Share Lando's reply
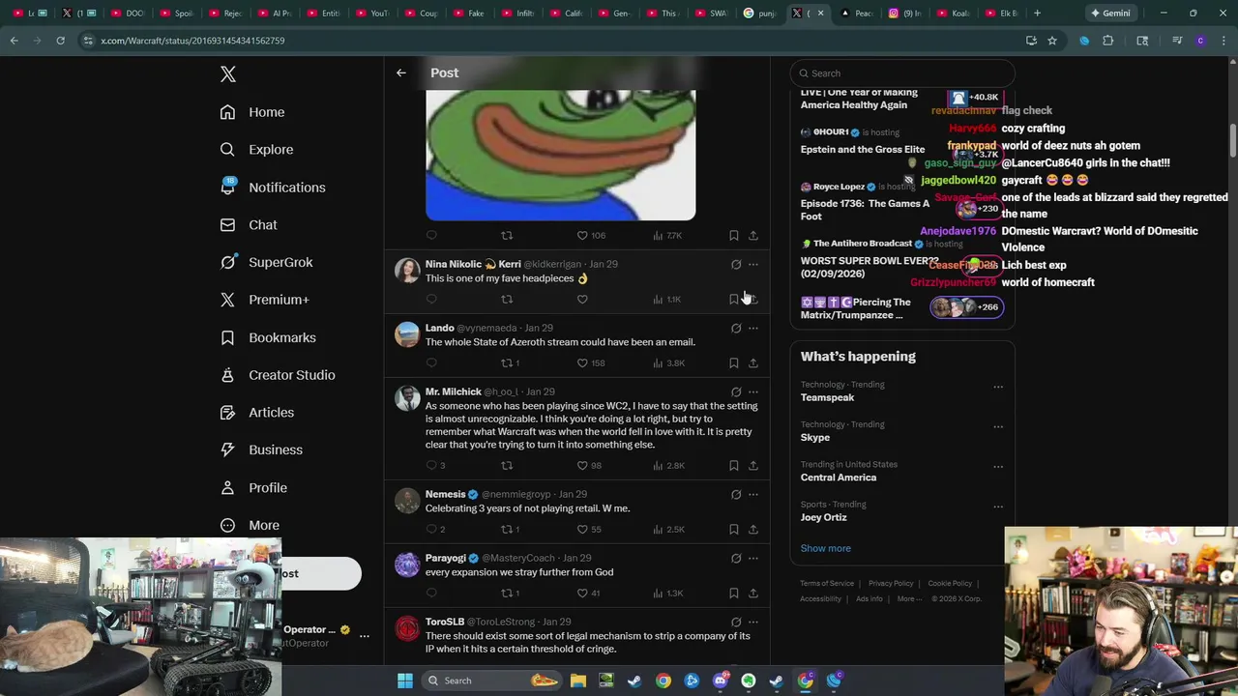The width and height of the screenshot is (1238, 696). click(753, 363)
